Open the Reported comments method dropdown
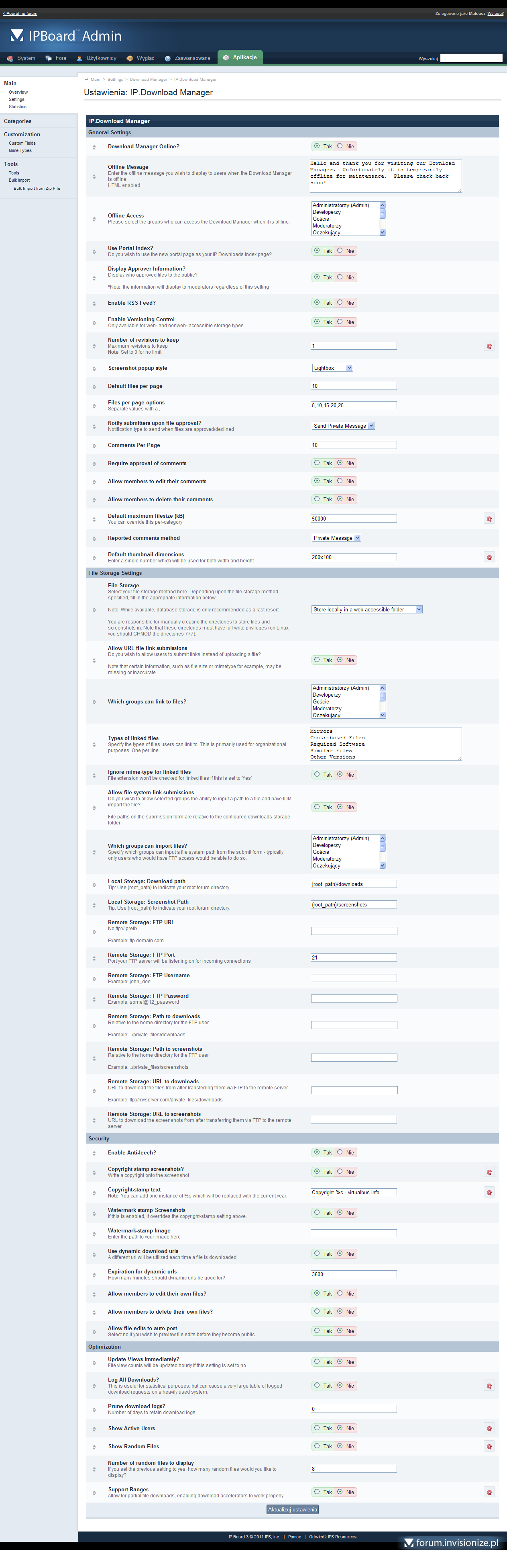Image resolution: width=507 pixels, height=1550 pixels. pyautogui.click(x=336, y=538)
